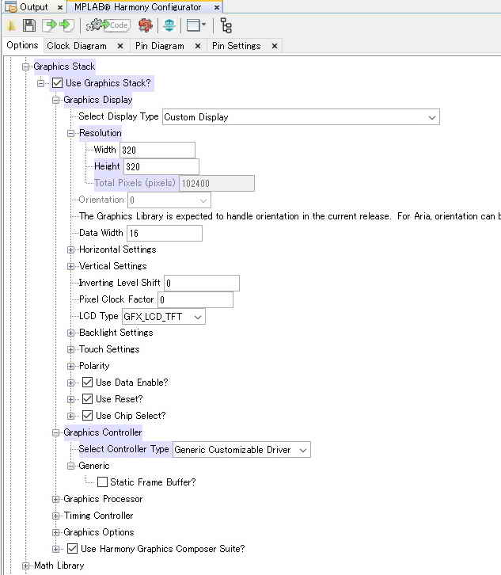Collapse the Graphics Stack tree node
The image size is (501, 575).
click(25, 67)
